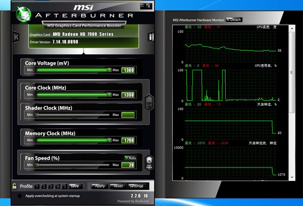Click the Fan Speed value field 20
The width and height of the screenshot is (303, 206).
128,165
